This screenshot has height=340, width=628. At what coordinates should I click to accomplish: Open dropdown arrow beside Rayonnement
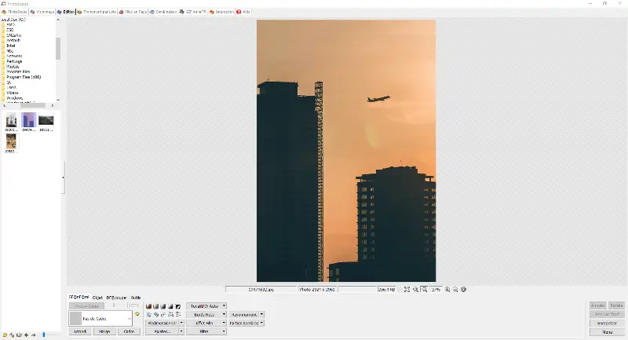pyautogui.click(x=261, y=314)
